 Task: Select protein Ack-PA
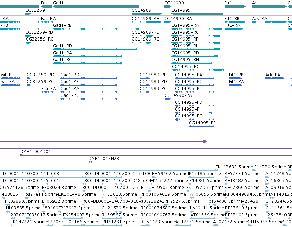point(275,78)
